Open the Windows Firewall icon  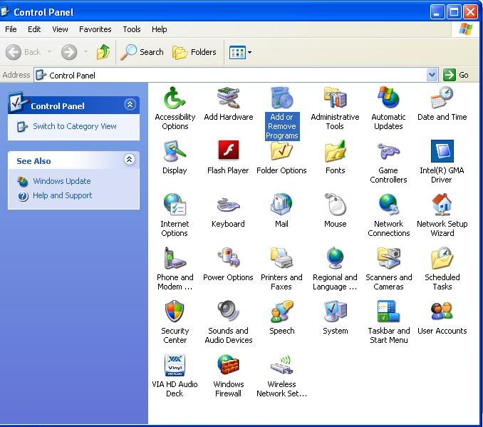click(228, 366)
